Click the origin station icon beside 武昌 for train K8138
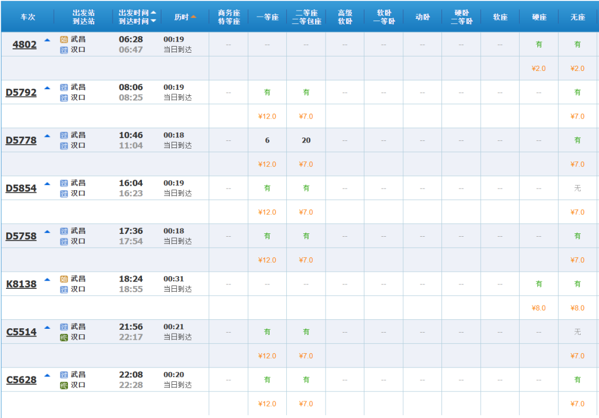Screen dimensions: 599x418 (x=64, y=279)
